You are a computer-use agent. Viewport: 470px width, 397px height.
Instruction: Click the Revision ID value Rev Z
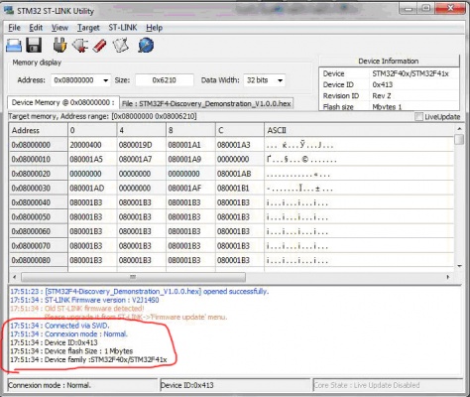point(382,96)
